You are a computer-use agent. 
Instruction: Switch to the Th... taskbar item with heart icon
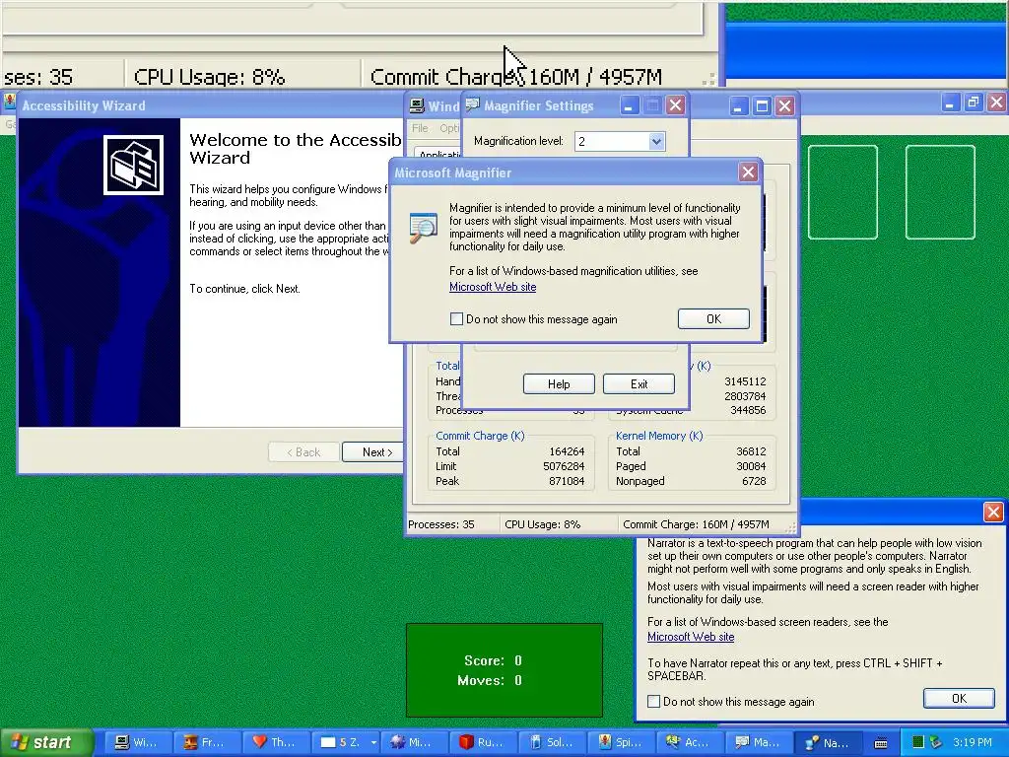[276, 742]
